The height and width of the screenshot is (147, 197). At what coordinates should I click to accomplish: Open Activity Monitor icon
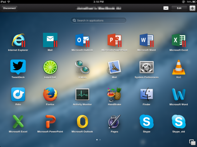click(x=82, y=94)
